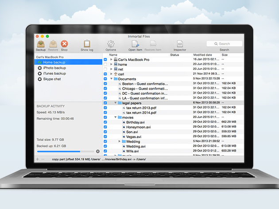Image resolution: width=279 pixels, height=209 pixels.
Task: Click the drive icon of the net row
Action: tap(116, 69)
